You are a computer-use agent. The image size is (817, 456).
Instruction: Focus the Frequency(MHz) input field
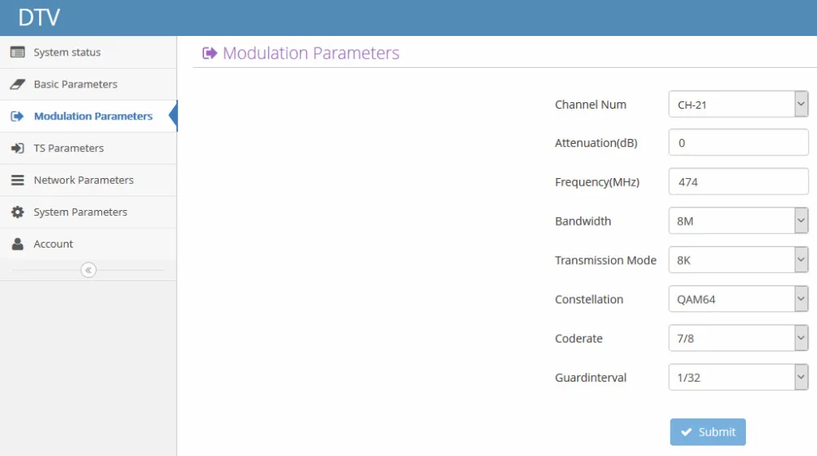click(x=739, y=182)
